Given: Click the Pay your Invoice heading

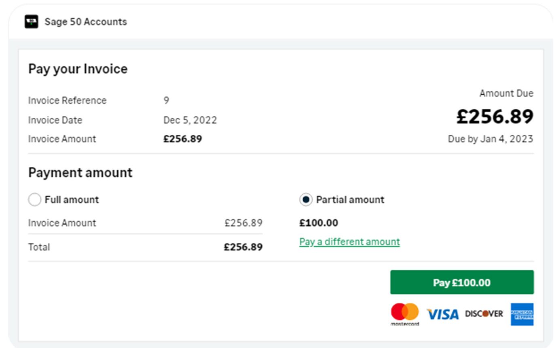Looking at the screenshot, I should click(x=78, y=69).
